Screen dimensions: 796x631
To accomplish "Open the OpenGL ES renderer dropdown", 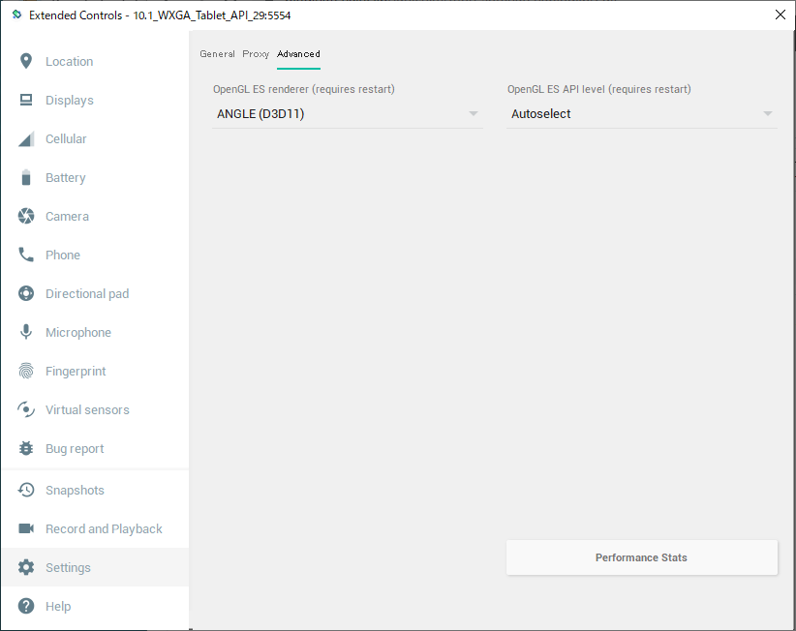I will 348,113.
